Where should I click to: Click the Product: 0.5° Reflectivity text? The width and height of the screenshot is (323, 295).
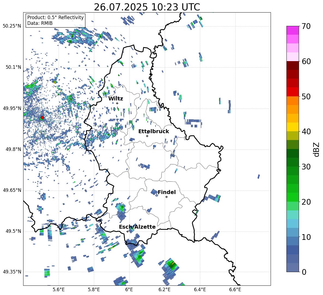point(55,17)
